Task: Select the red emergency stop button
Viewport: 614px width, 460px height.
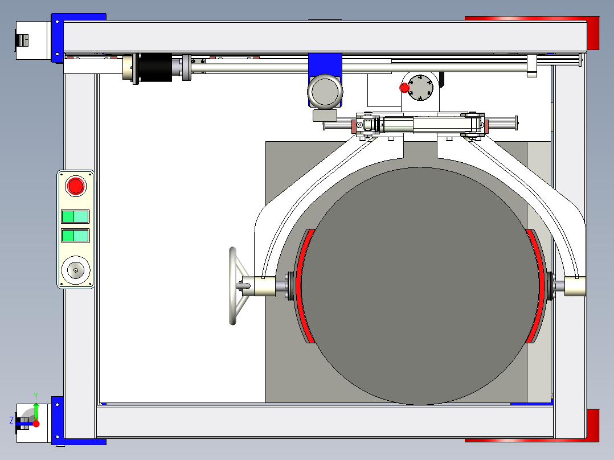Action: coord(76,186)
